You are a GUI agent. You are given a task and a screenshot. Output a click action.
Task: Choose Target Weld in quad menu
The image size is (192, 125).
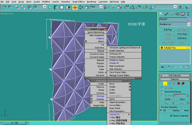click(99, 105)
